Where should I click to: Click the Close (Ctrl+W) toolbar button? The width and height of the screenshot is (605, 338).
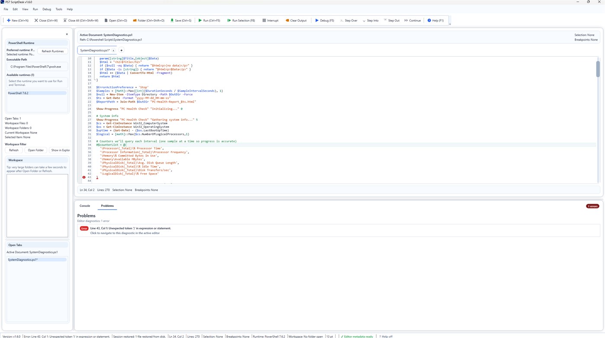click(46, 20)
